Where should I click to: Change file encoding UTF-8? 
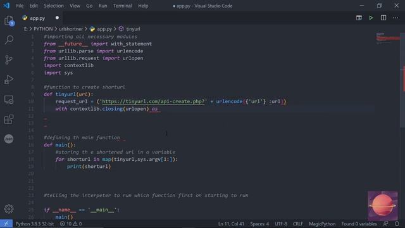tap(281, 224)
